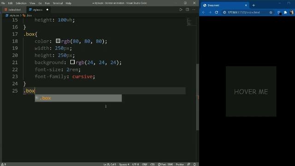Open the Terminal menu
Screen dimensions: 295x166
(58, 3)
